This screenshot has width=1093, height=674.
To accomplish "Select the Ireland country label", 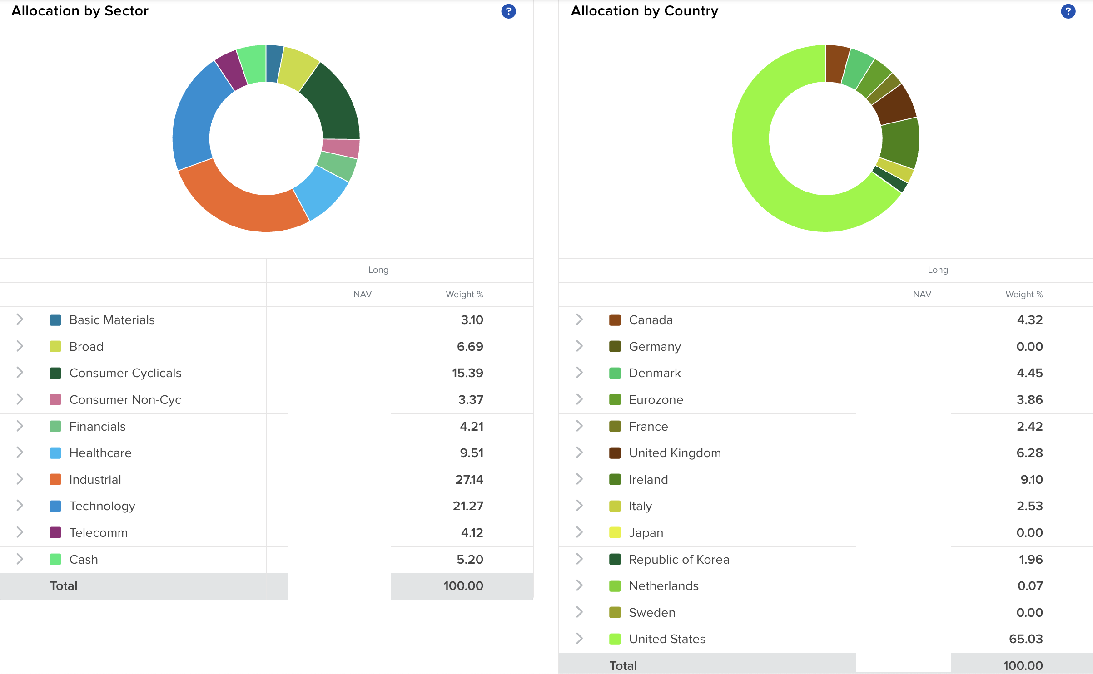I will [x=648, y=479].
